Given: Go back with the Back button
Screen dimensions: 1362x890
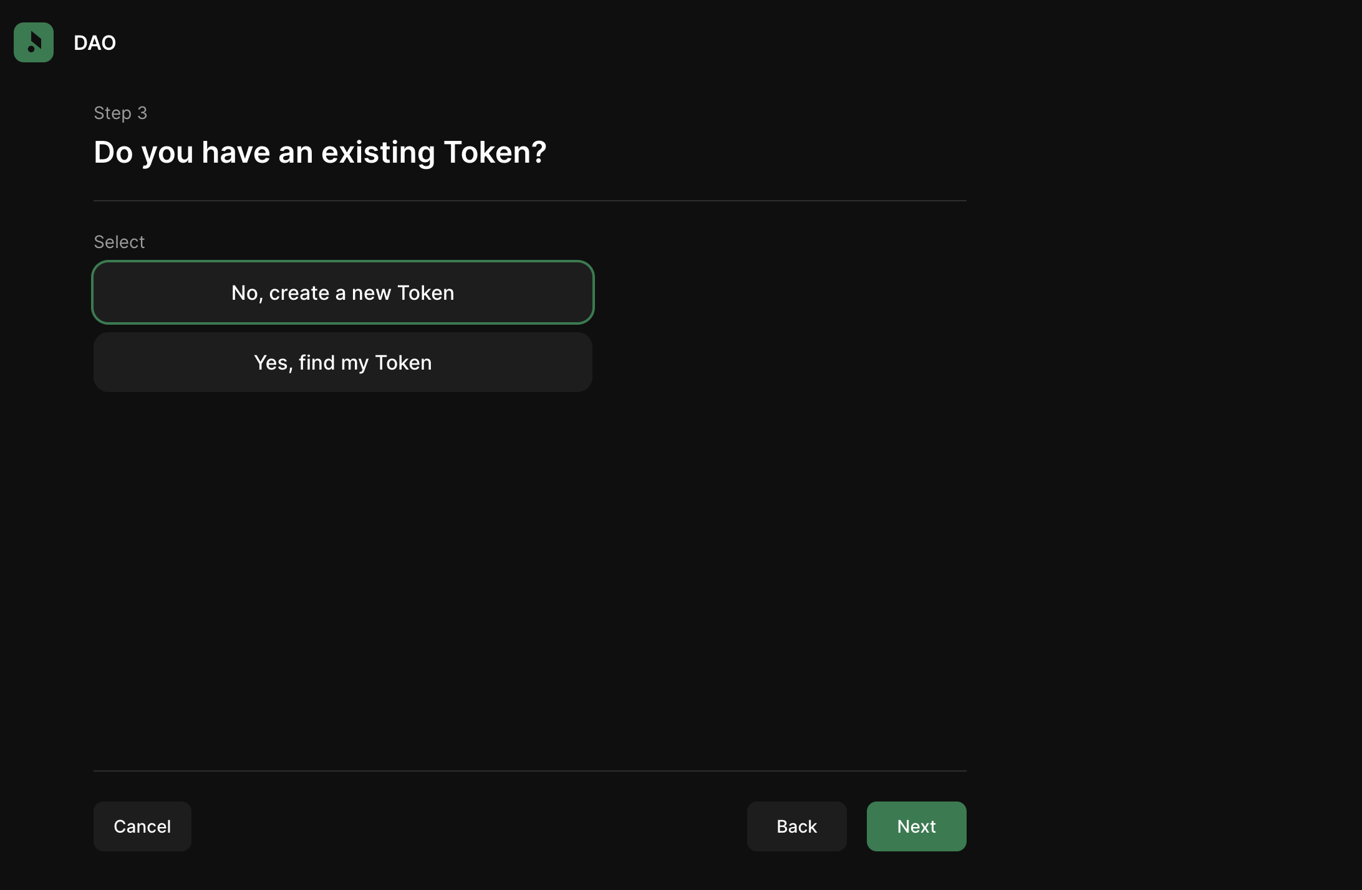Looking at the screenshot, I should (x=796, y=826).
